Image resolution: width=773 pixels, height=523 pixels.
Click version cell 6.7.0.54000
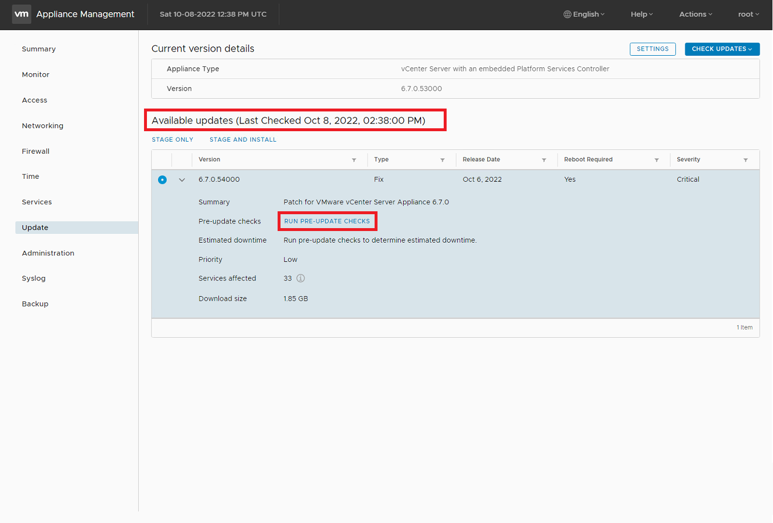(219, 179)
